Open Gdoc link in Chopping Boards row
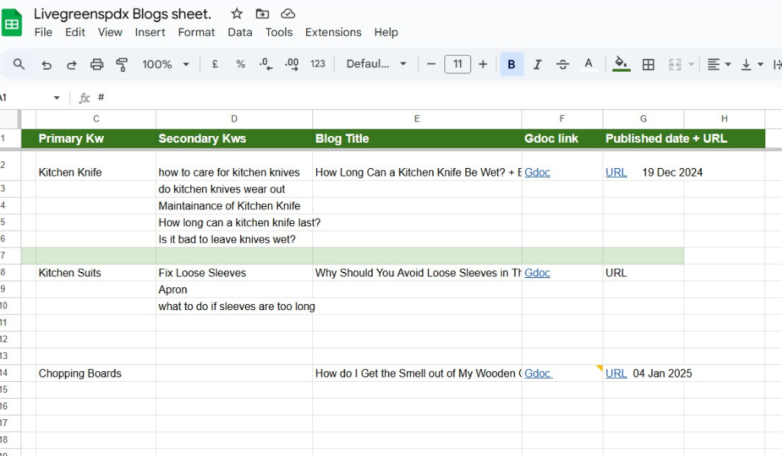The image size is (782, 456). (538, 374)
